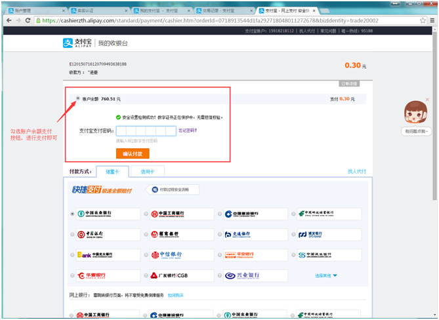
Task: Bookmark this page with the star icon
Action: (x=423, y=20)
